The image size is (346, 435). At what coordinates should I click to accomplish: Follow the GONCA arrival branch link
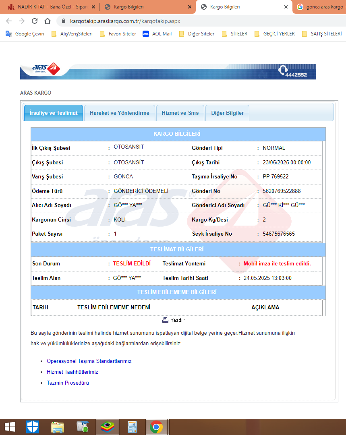click(x=123, y=177)
